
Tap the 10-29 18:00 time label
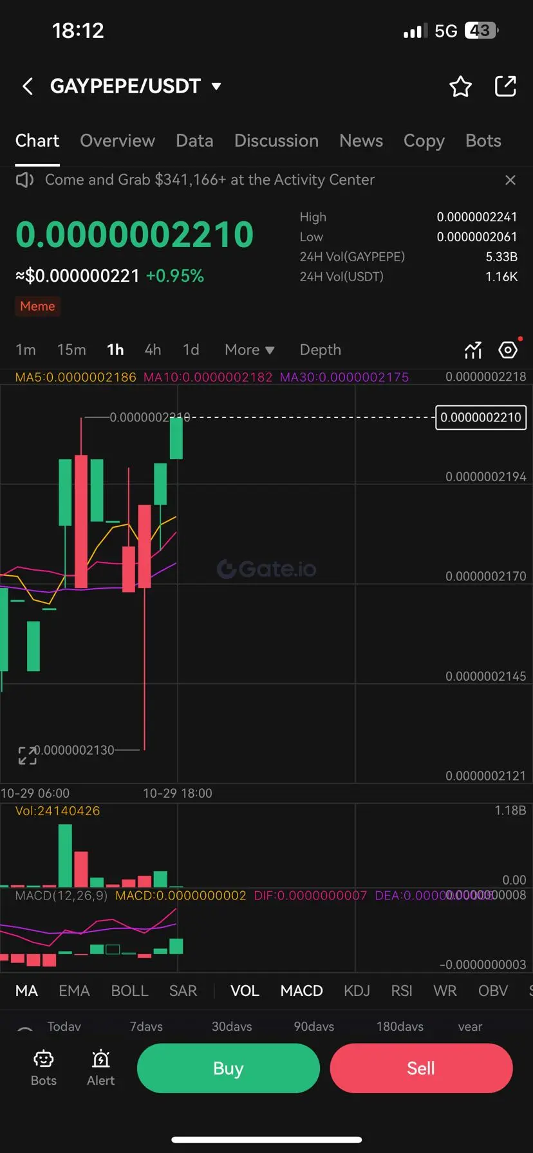pos(178,793)
